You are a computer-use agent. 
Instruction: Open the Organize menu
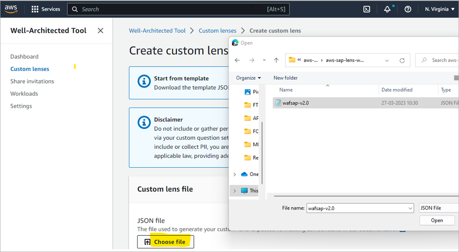[x=248, y=78]
